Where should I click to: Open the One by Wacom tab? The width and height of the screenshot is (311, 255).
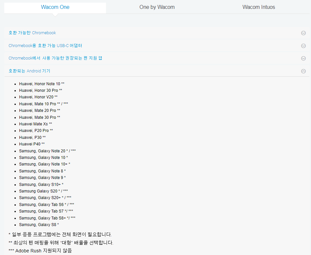tap(157, 7)
